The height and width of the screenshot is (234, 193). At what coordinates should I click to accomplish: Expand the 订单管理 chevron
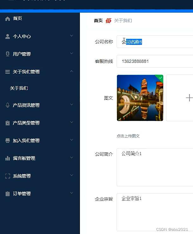(x=72, y=193)
